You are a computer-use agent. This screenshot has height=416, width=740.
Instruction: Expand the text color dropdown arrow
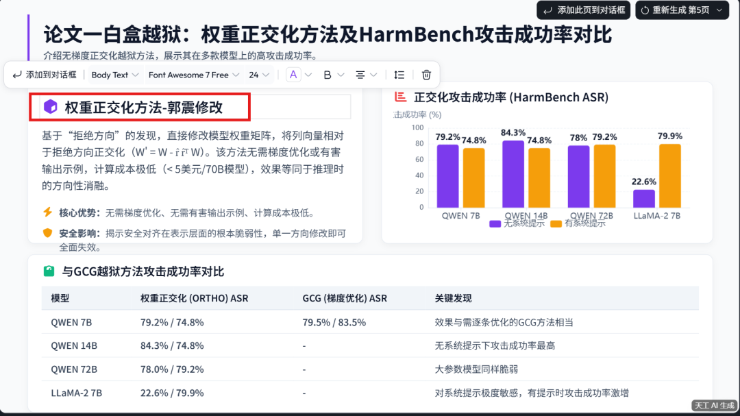(x=308, y=75)
